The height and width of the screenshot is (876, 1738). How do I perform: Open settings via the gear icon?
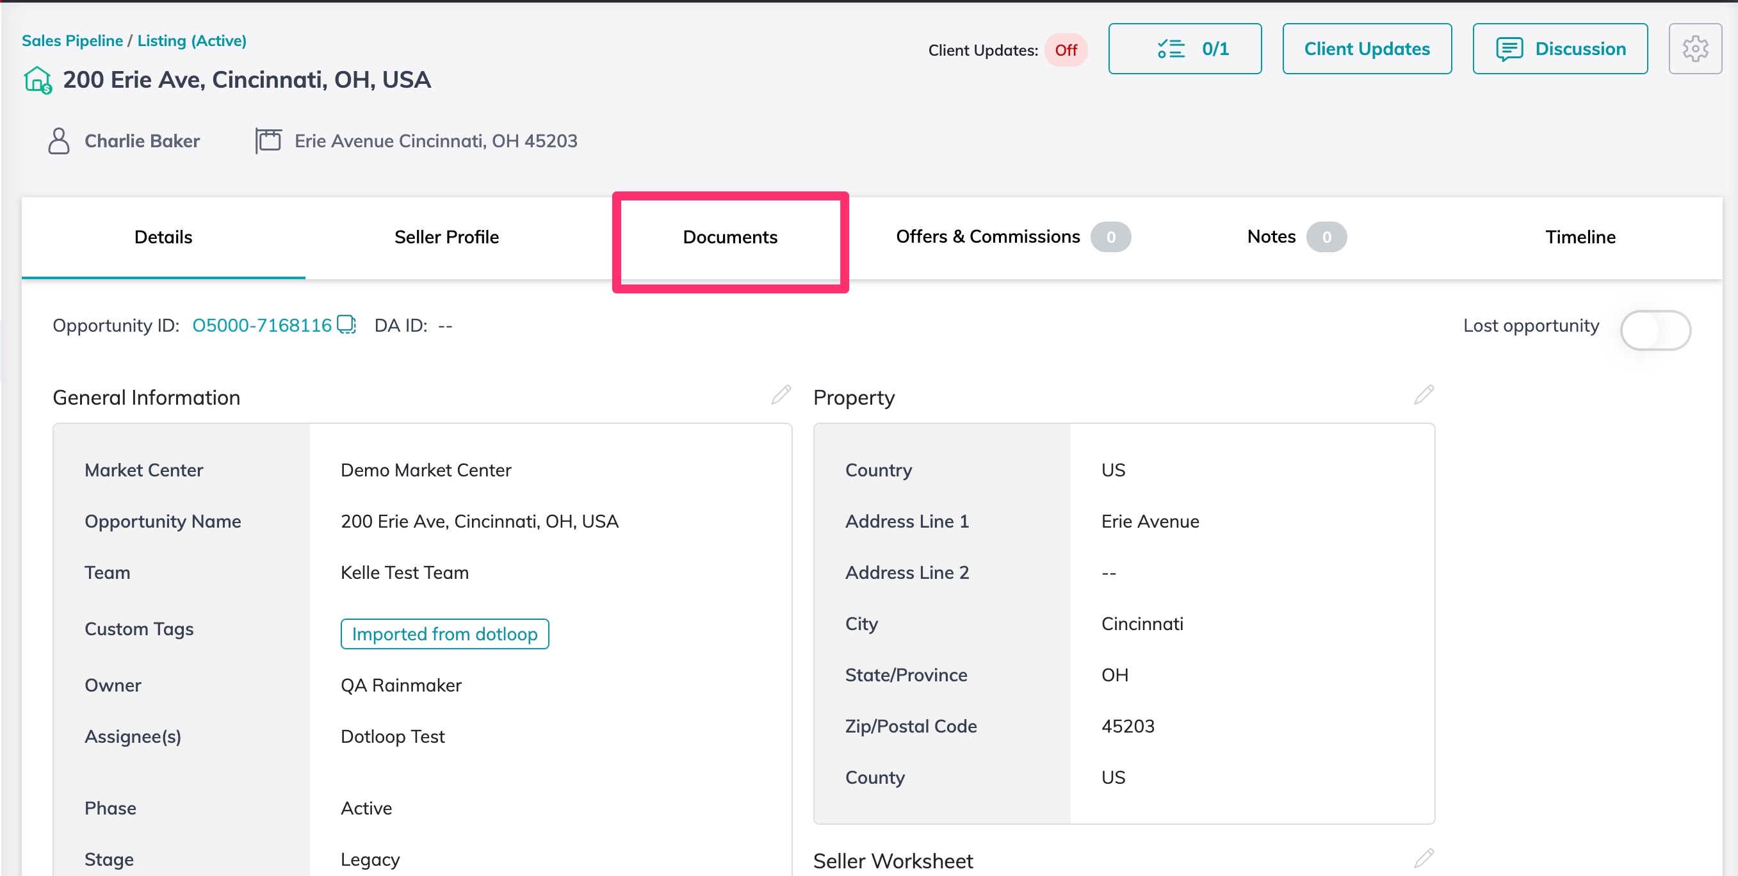[1696, 49]
